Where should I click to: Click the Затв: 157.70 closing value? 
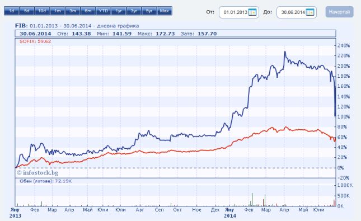click(199, 34)
